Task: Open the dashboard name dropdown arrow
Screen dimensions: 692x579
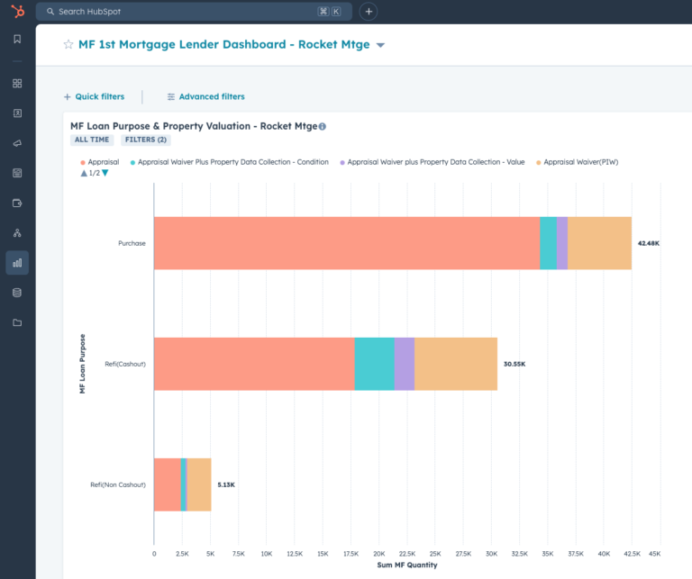Action: tap(380, 45)
